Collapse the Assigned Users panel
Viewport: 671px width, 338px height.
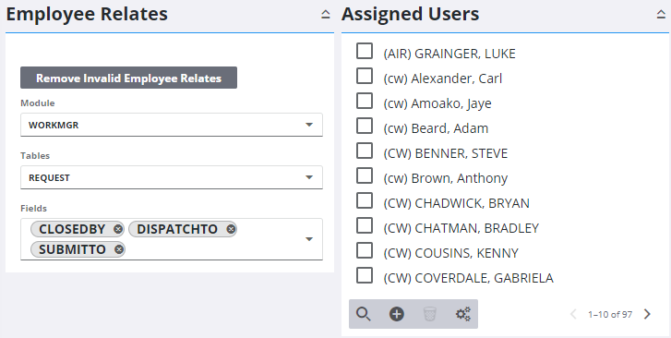point(661,15)
